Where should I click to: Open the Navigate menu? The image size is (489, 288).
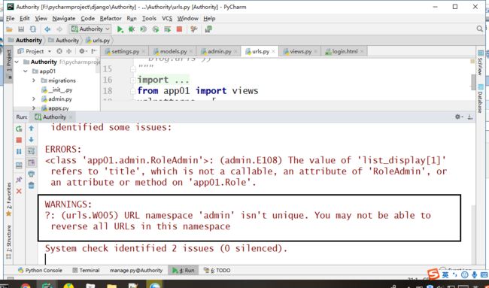(x=64, y=18)
